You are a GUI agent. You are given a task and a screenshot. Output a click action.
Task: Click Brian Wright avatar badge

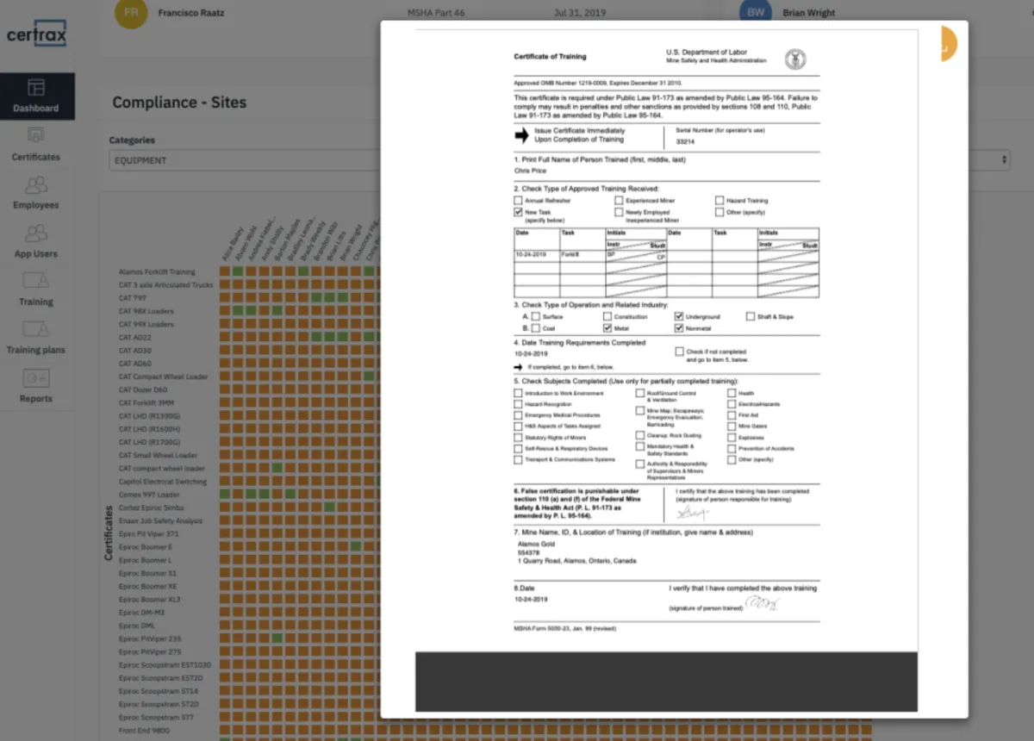click(x=755, y=14)
